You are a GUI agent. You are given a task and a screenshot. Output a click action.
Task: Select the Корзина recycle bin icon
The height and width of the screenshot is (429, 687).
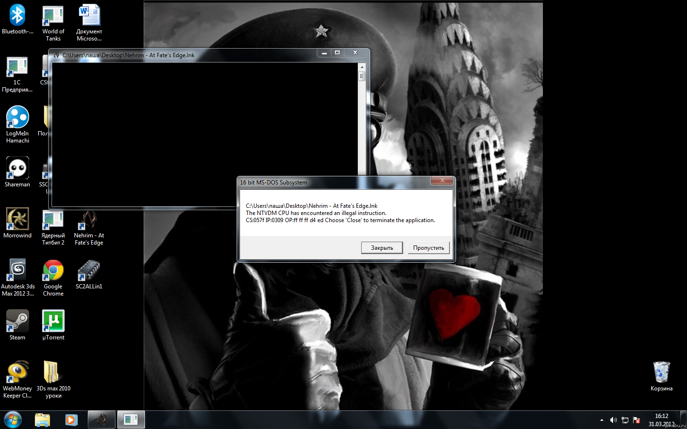click(x=662, y=376)
